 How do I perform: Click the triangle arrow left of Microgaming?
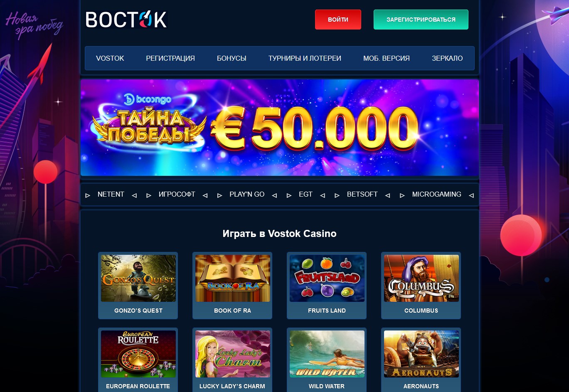402,195
